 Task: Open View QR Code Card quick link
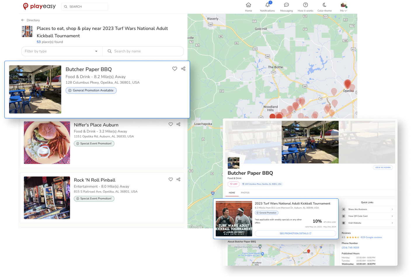[367, 216]
